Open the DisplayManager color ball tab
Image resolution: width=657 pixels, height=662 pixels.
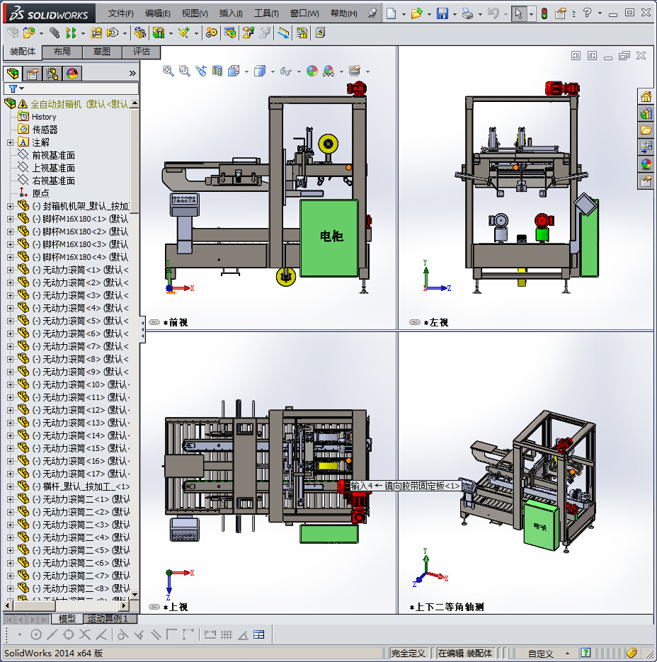pyautogui.click(x=73, y=74)
